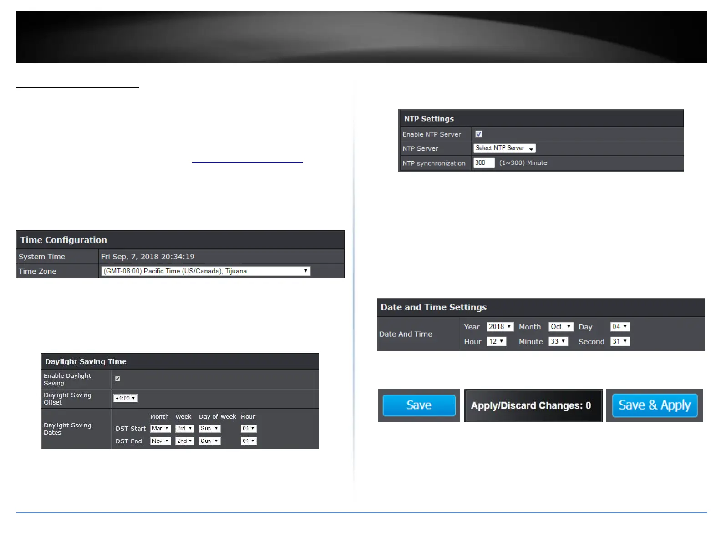
Task: Open the DST Start Day of Week dropdown
Action: [209, 429]
